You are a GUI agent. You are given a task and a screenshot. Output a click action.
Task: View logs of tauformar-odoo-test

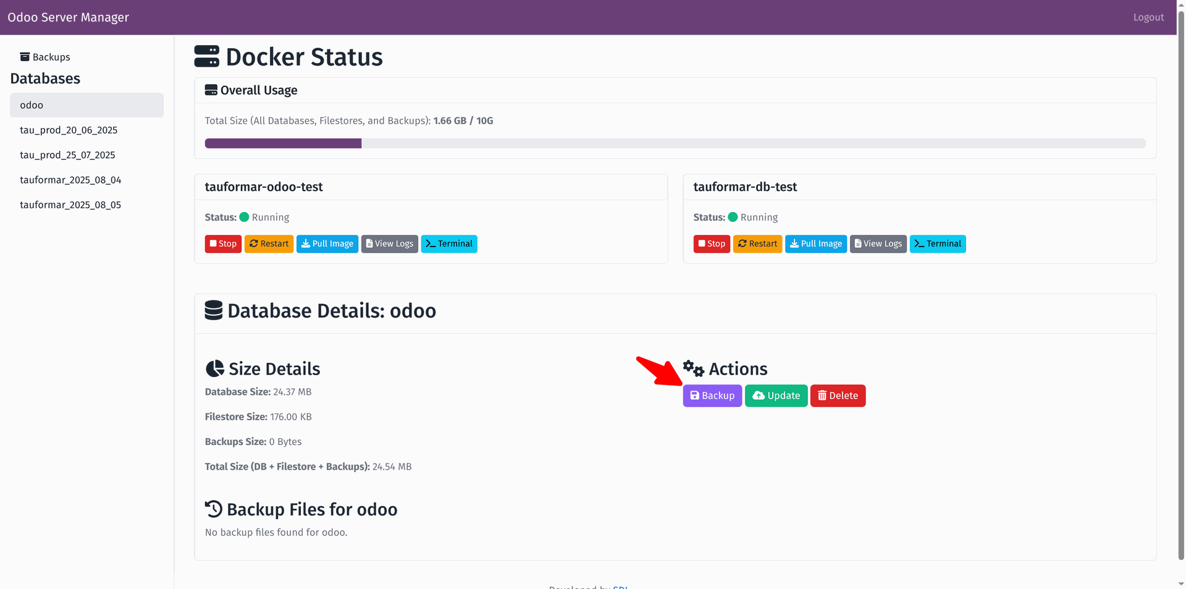coord(389,244)
